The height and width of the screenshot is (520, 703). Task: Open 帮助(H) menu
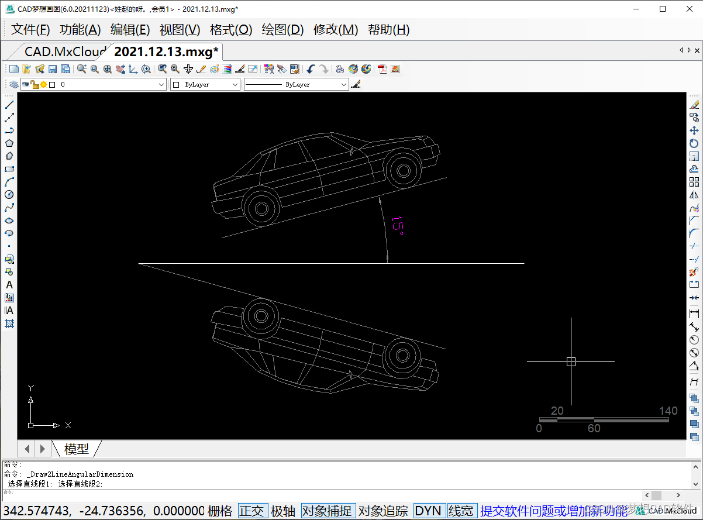point(388,30)
